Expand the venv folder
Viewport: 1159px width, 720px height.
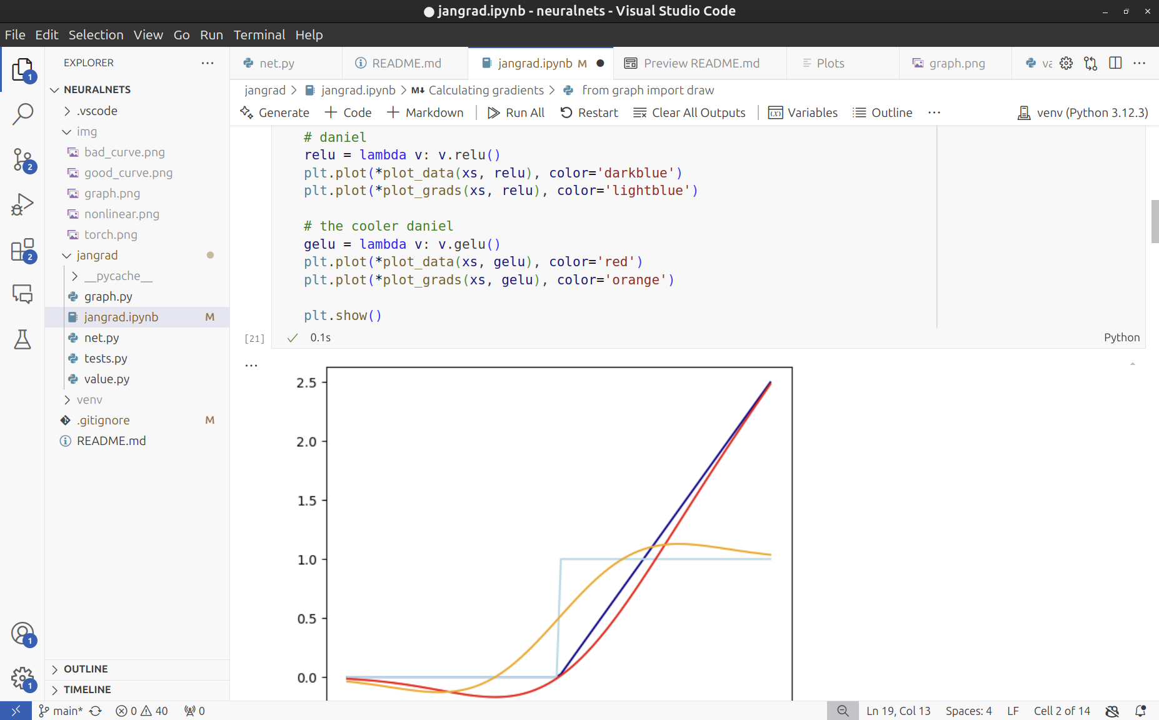point(89,399)
